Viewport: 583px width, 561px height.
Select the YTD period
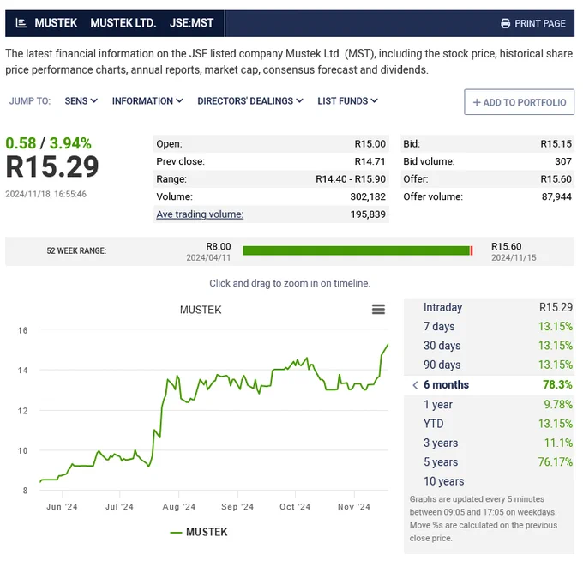489,424
